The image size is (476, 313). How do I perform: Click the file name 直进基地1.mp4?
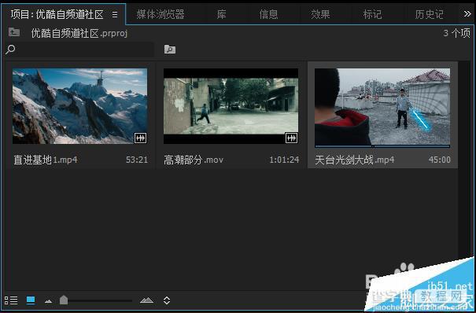46,160
